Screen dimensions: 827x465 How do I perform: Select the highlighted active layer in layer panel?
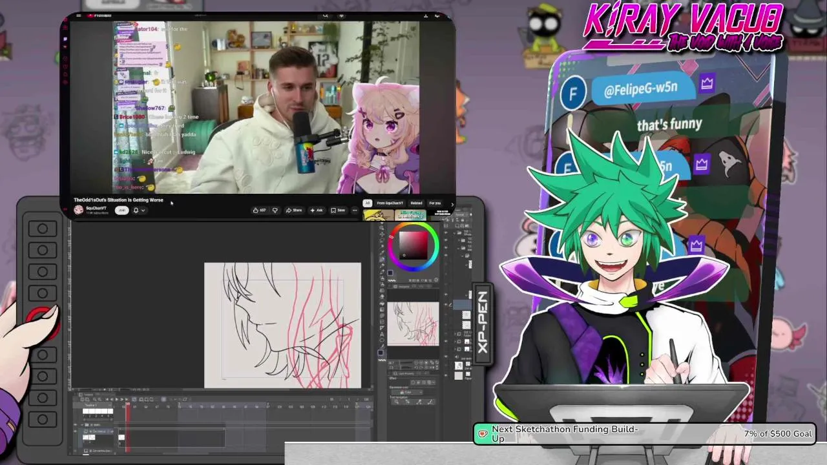462,305
